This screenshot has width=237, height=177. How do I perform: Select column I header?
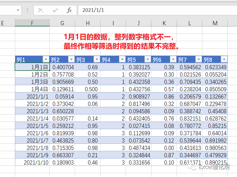coord(113,23)
